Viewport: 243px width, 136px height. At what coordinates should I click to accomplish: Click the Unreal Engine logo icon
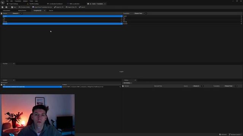pyautogui.click(x=3, y=3)
